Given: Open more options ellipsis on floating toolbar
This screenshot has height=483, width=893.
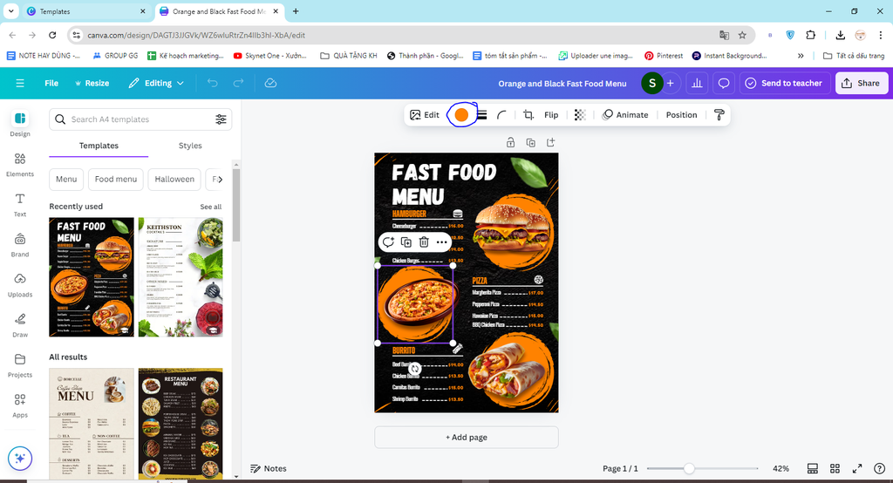Looking at the screenshot, I should (441, 242).
